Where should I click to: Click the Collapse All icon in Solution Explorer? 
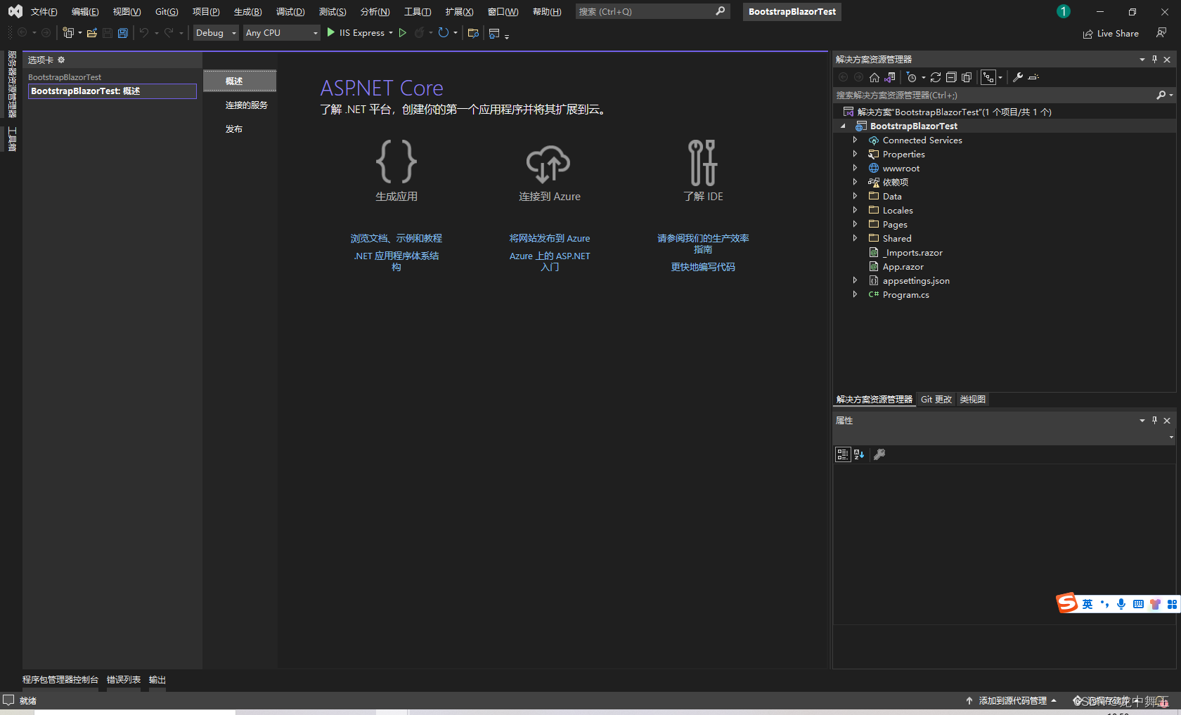(x=951, y=77)
